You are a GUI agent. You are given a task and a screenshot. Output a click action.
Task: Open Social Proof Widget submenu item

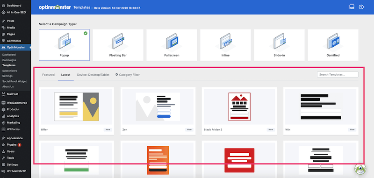click(x=14, y=81)
